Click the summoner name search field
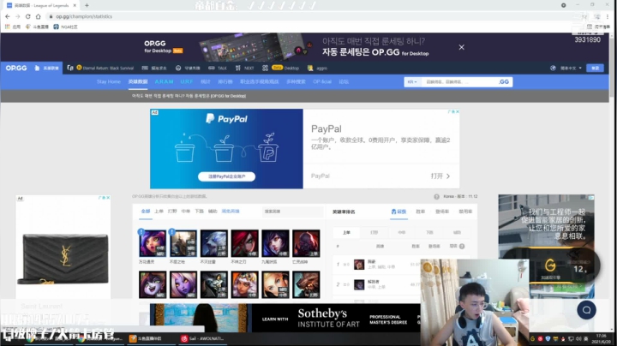The height and width of the screenshot is (346, 617). (458, 81)
